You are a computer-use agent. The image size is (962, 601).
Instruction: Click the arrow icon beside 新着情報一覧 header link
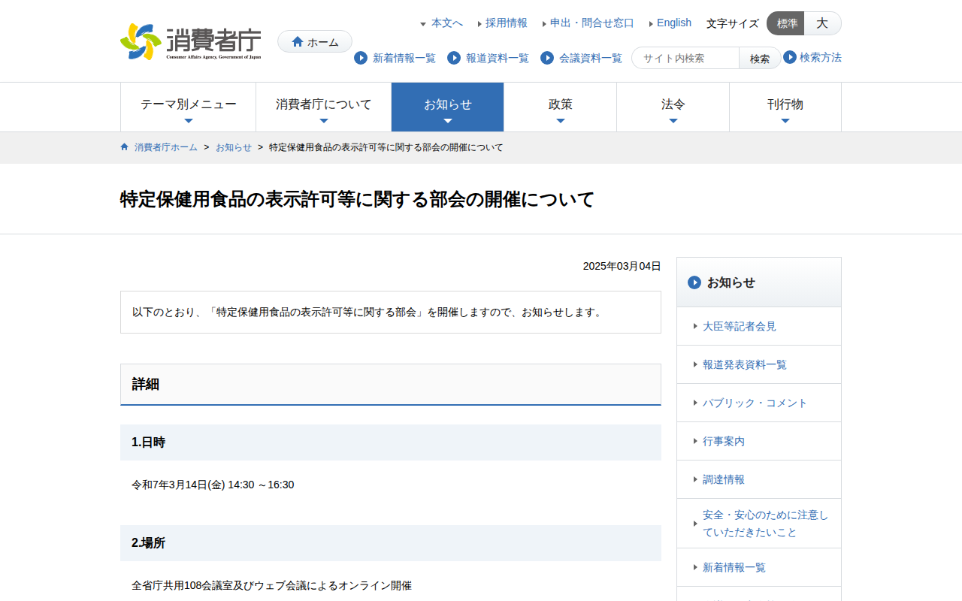click(361, 58)
